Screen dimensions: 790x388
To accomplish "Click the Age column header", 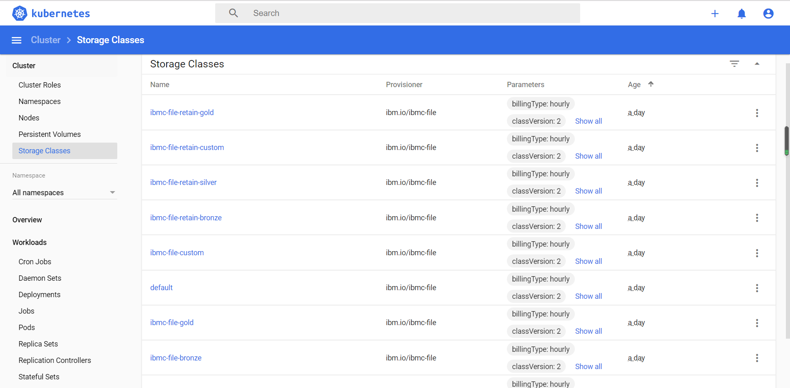I will click(x=634, y=85).
